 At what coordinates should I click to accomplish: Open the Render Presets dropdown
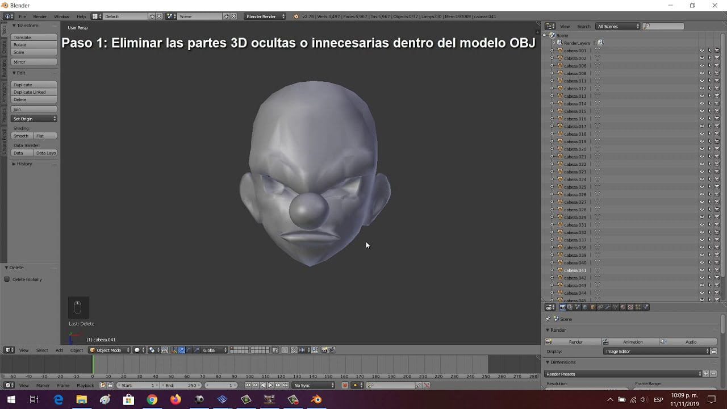click(623, 374)
